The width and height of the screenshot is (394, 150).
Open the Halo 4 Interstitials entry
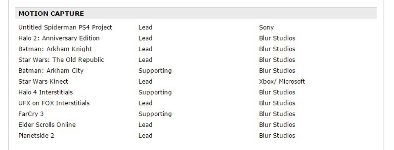pos(46,92)
